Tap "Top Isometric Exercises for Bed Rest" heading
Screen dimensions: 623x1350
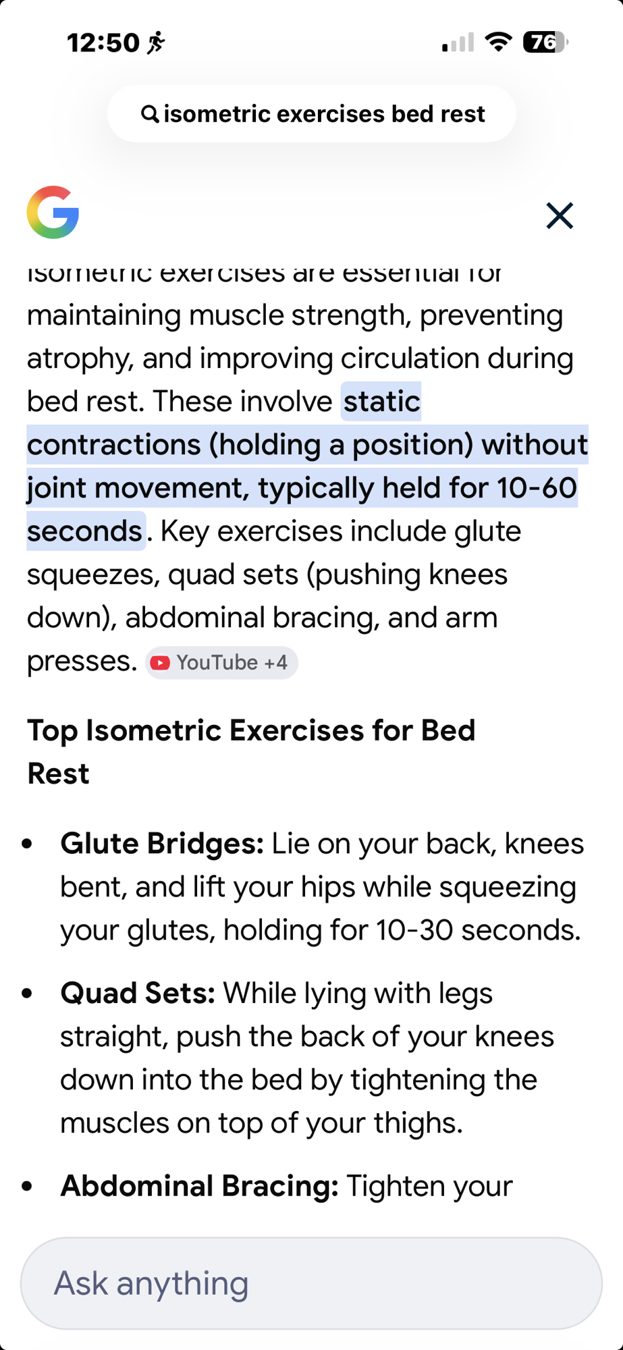pyautogui.click(x=251, y=752)
